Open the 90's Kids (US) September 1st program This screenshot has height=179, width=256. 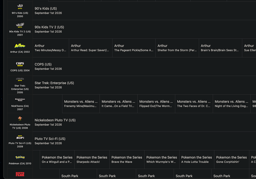(x=144, y=11)
